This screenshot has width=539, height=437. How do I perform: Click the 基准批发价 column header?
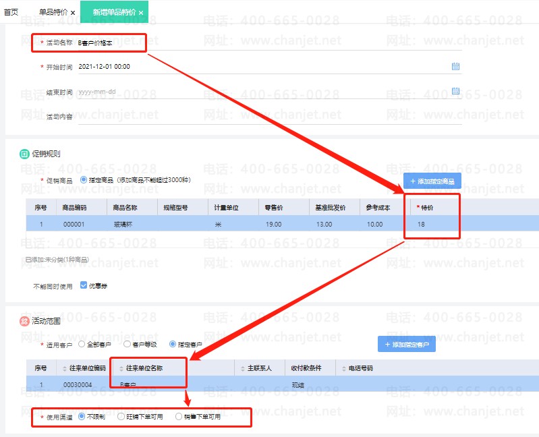(x=331, y=208)
